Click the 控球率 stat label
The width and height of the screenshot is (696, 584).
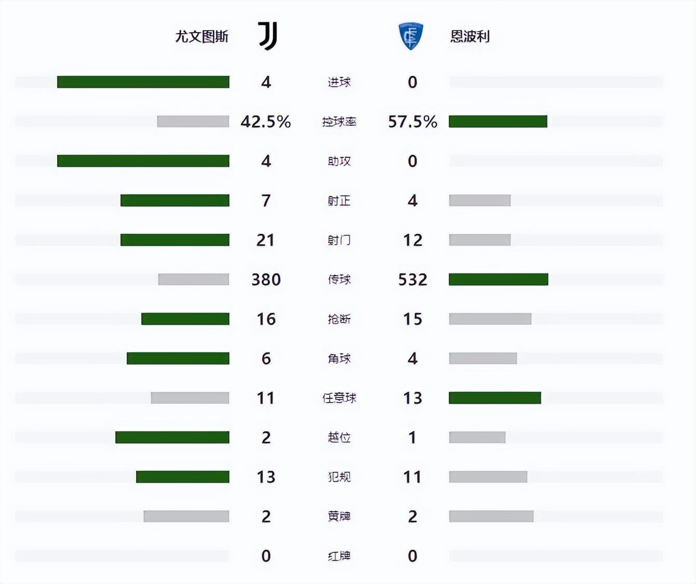(x=339, y=122)
